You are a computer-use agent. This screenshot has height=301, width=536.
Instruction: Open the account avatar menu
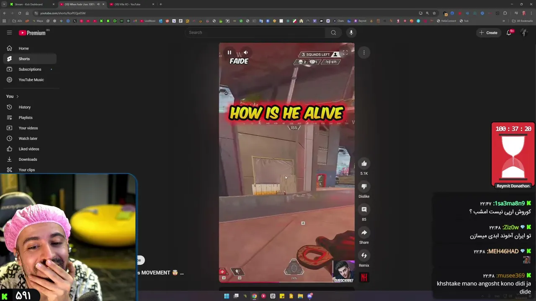pos(524,33)
